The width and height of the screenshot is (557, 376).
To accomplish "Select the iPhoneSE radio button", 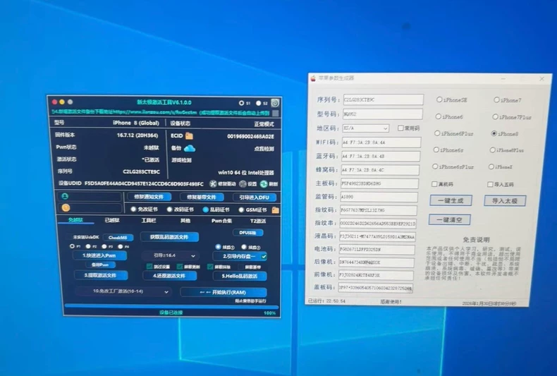I will point(439,100).
